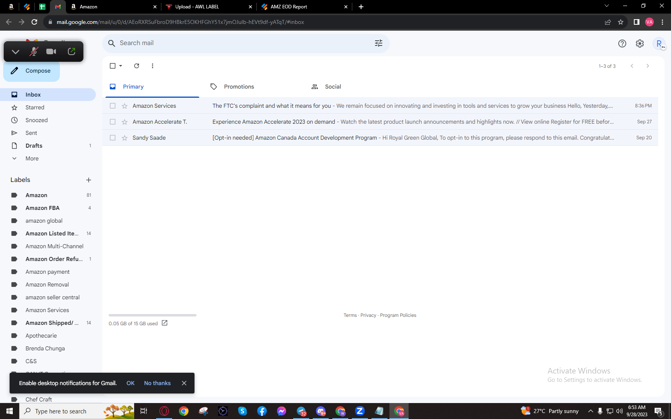This screenshot has height=419, width=671.
Task: Open search options filter icon
Action: (379, 43)
